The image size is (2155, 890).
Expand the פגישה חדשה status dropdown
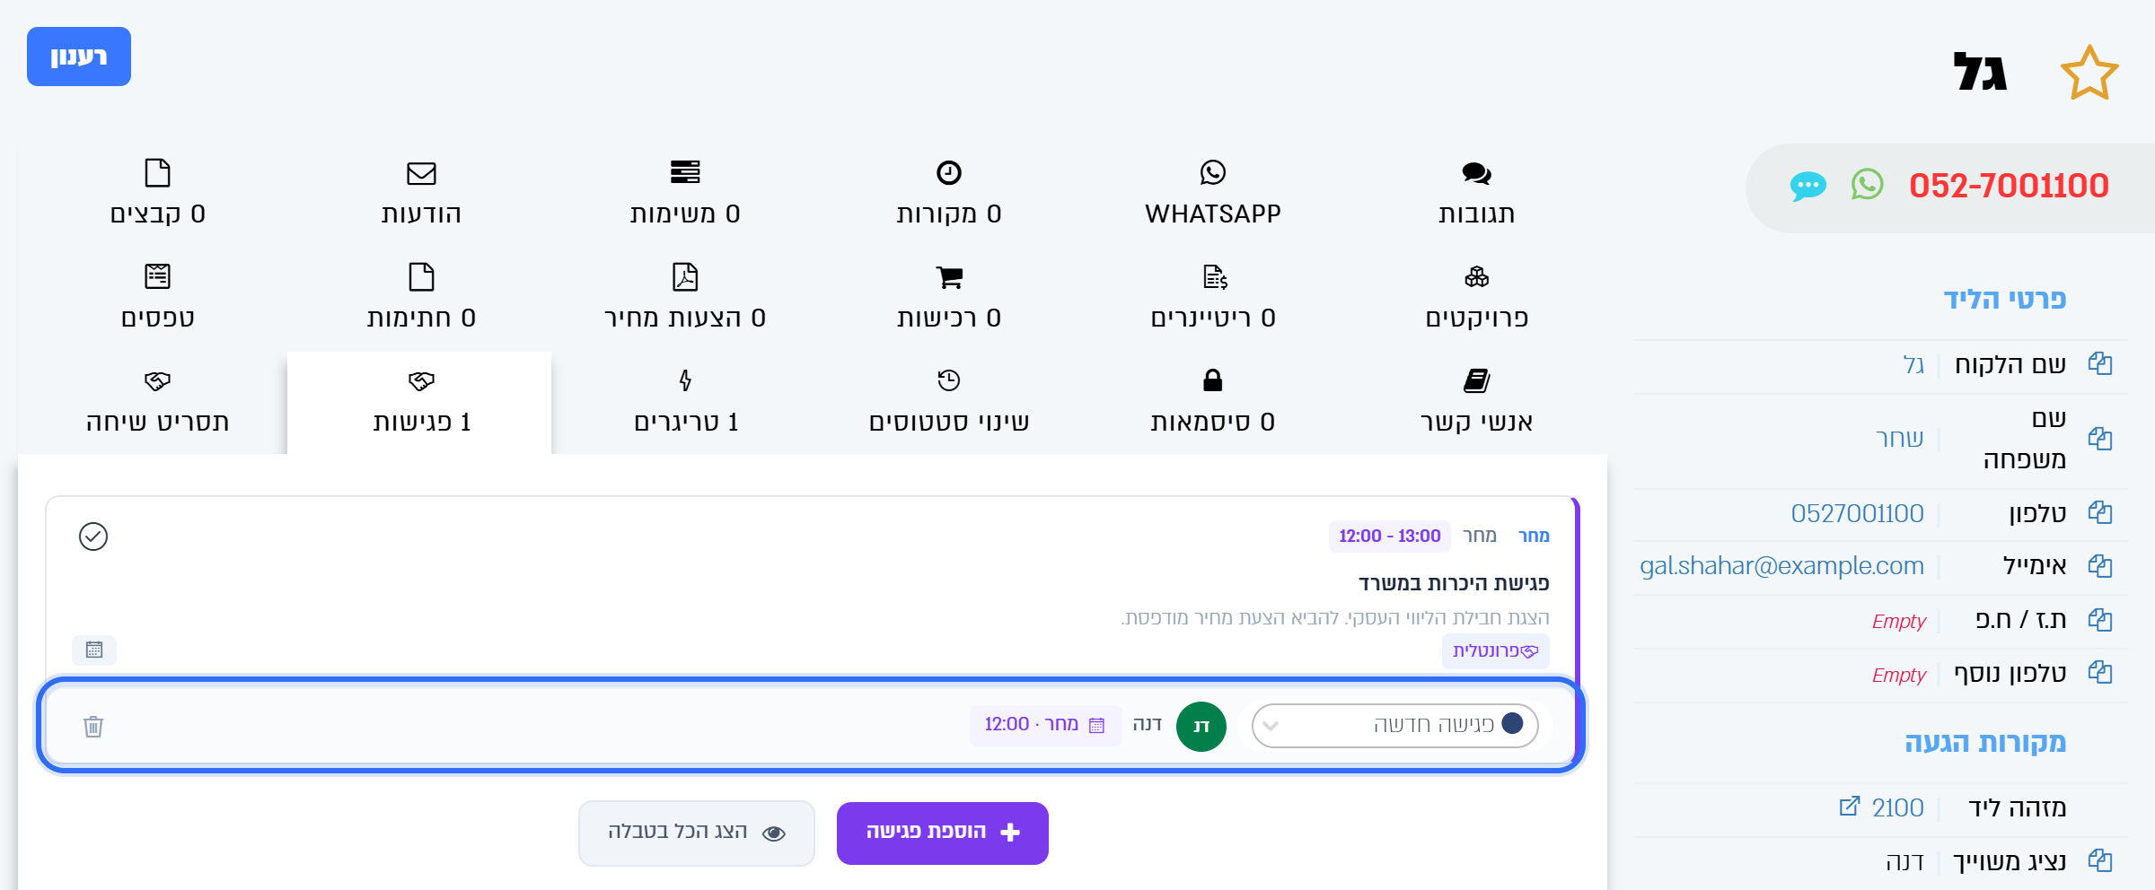(1394, 725)
